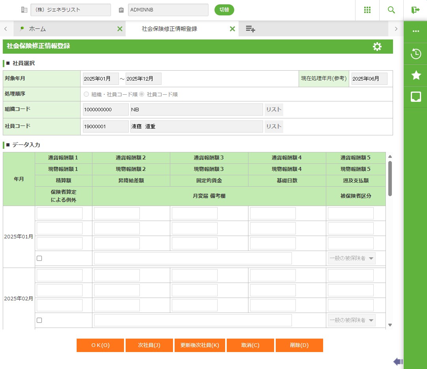Click the add new tab icon
Screen dimensions: 427x369
pos(250,29)
